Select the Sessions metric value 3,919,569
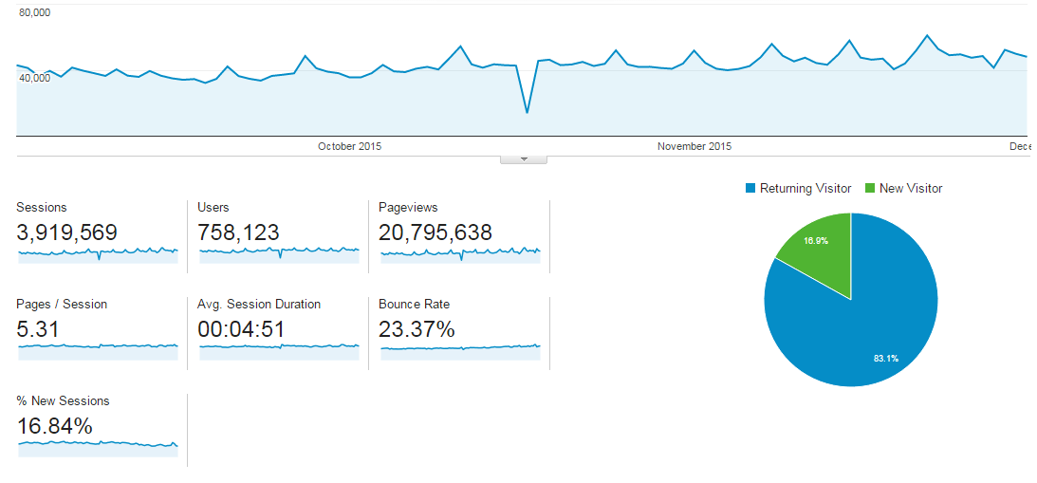1037x483 pixels. coord(66,232)
